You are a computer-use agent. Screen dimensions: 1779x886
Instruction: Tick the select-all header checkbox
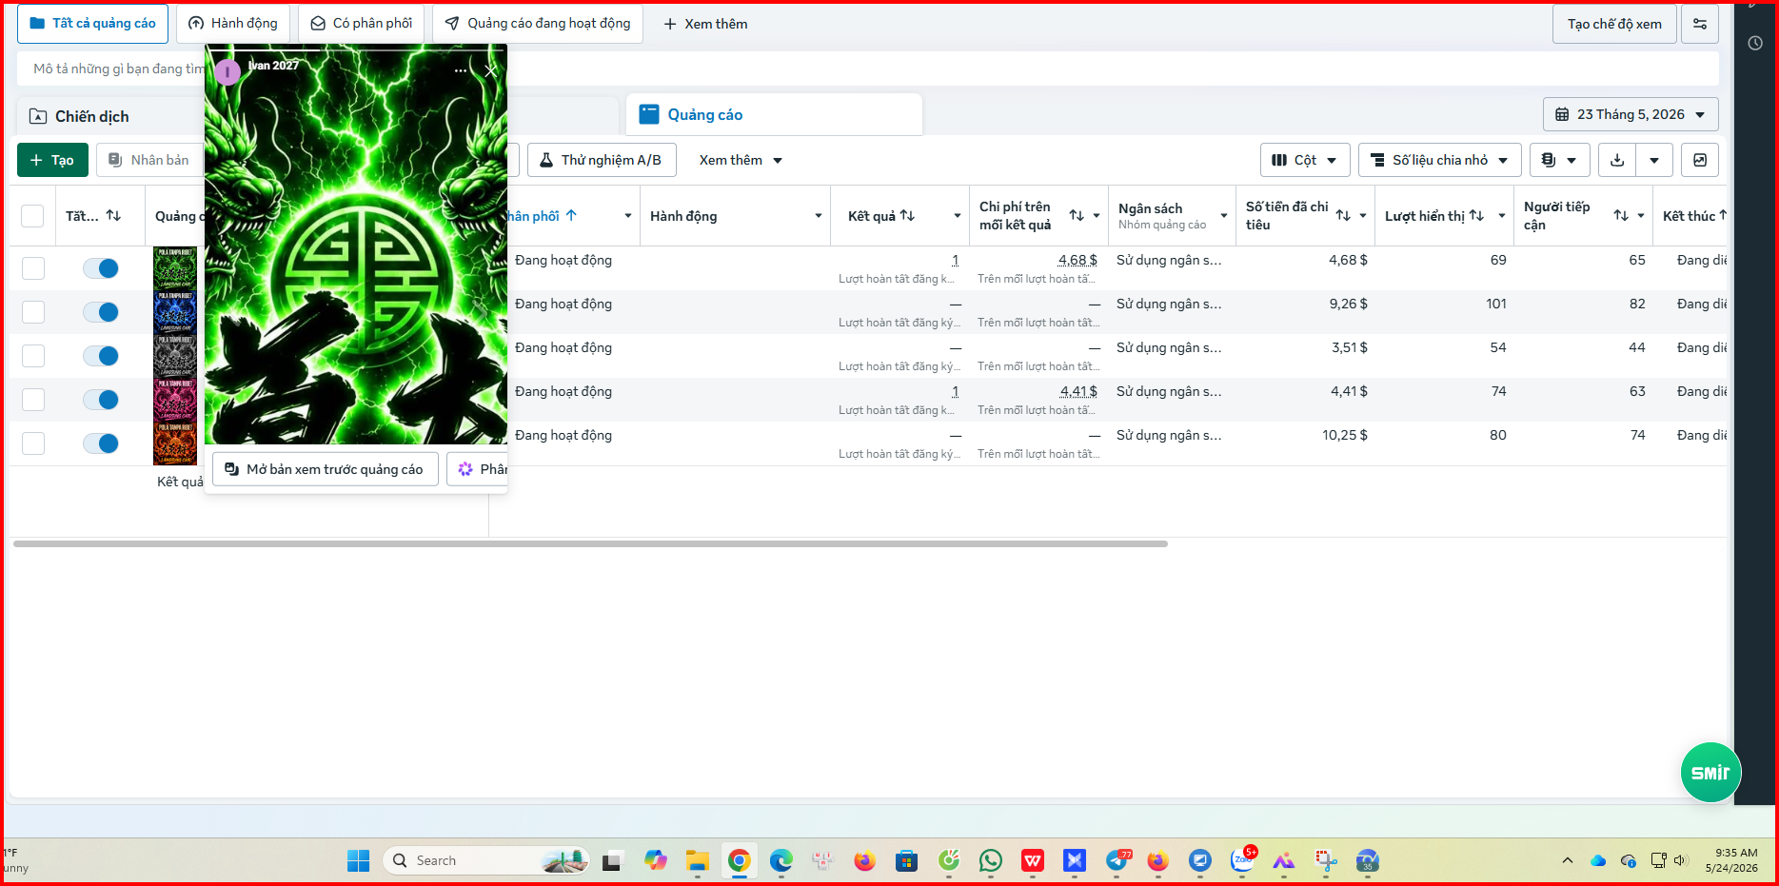32,216
